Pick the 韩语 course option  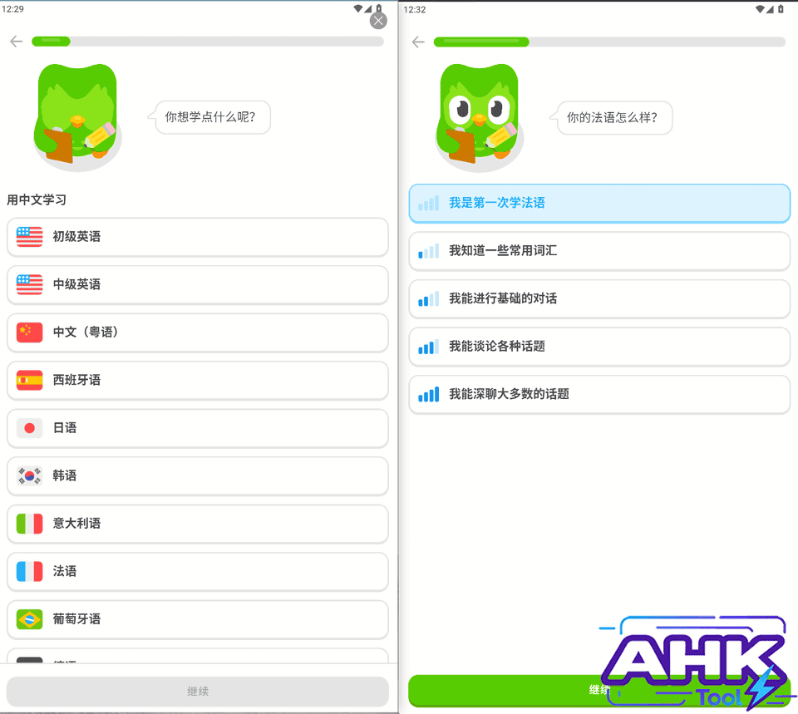(198, 475)
